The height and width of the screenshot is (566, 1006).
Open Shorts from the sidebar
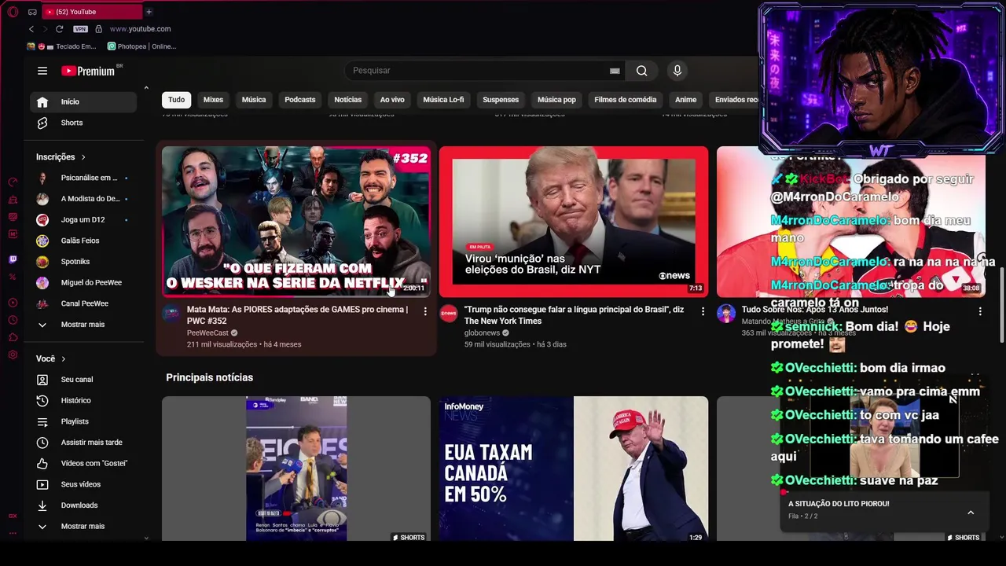pos(83,123)
